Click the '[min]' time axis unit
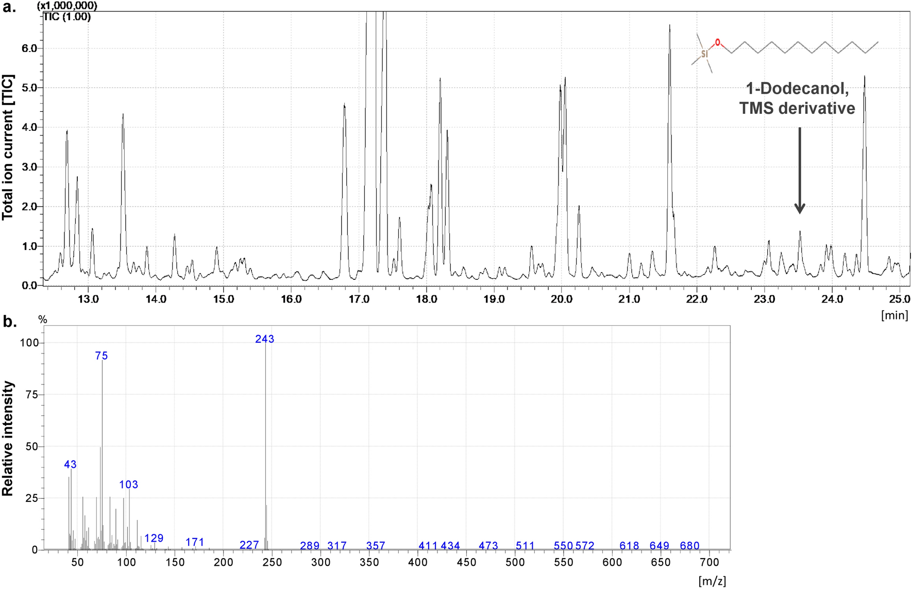 [895, 315]
